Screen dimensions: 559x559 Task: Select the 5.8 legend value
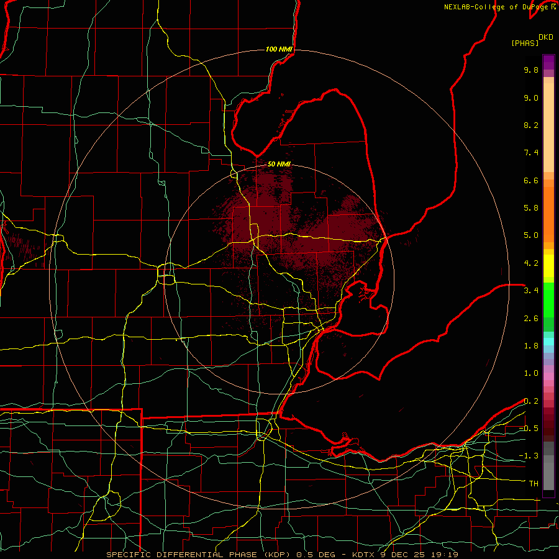(x=531, y=208)
